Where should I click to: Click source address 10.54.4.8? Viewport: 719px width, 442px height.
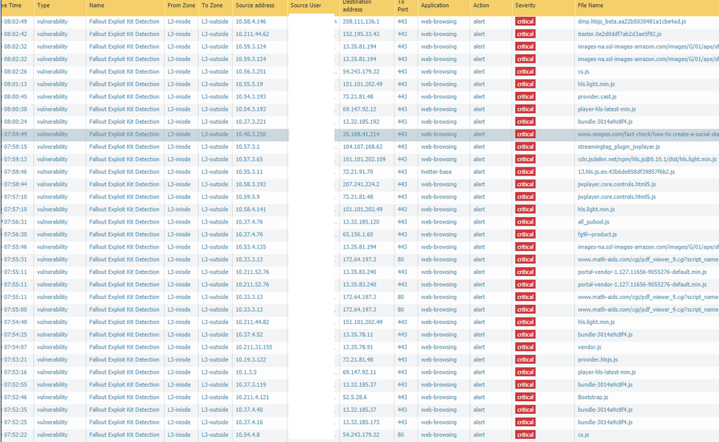click(248, 435)
